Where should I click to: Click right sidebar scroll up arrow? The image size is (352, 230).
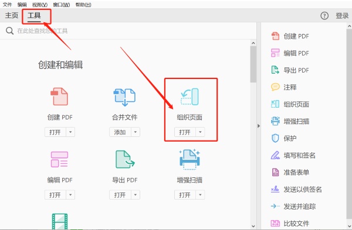click(x=349, y=26)
